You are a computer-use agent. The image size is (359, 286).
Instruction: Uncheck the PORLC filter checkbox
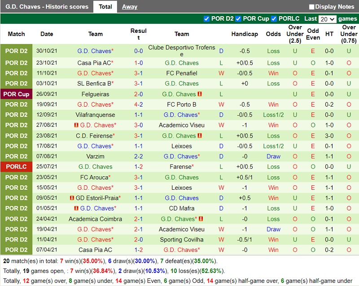[x=274, y=19]
